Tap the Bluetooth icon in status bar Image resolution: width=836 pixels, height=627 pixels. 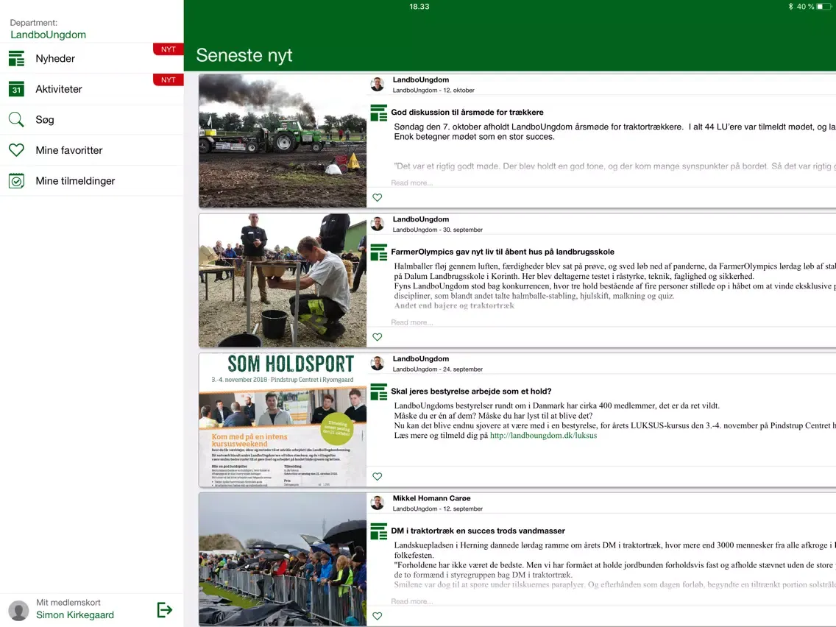790,7
